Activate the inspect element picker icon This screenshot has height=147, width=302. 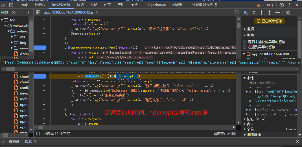click(x=3, y=5)
